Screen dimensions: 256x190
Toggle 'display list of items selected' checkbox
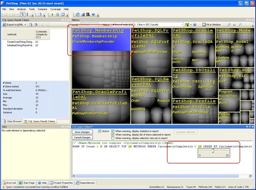[113, 135]
